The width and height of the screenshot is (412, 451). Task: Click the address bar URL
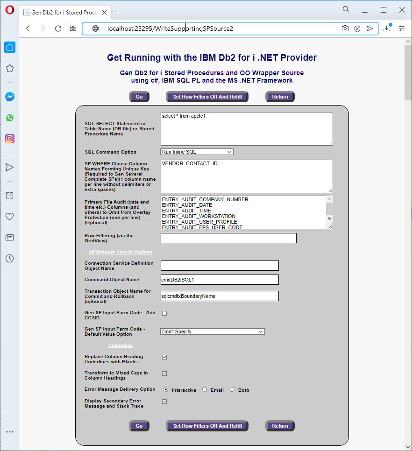point(170,28)
